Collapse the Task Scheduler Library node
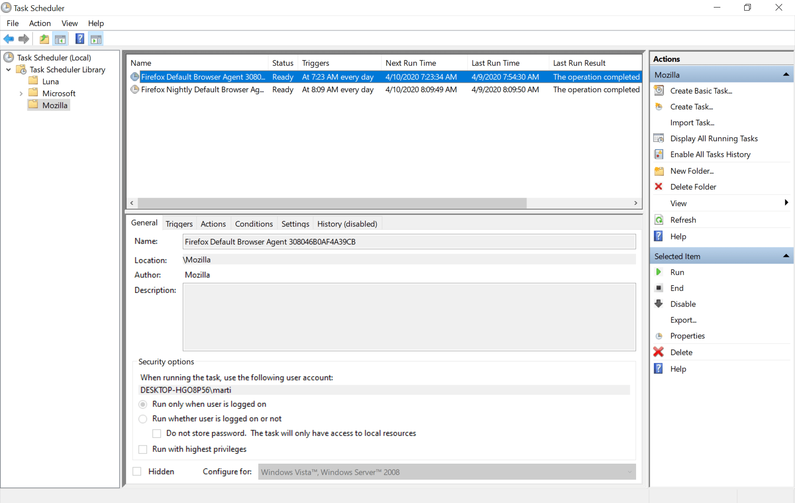This screenshot has height=503, width=795. pyautogui.click(x=8, y=70)
